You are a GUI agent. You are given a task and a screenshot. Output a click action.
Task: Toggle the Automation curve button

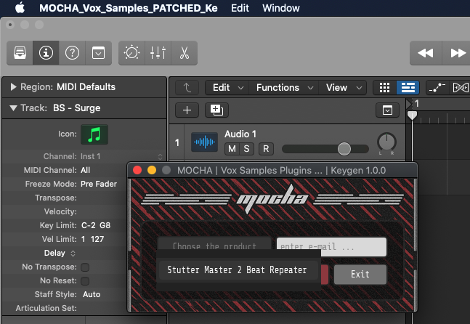click(x=437, y=87)
